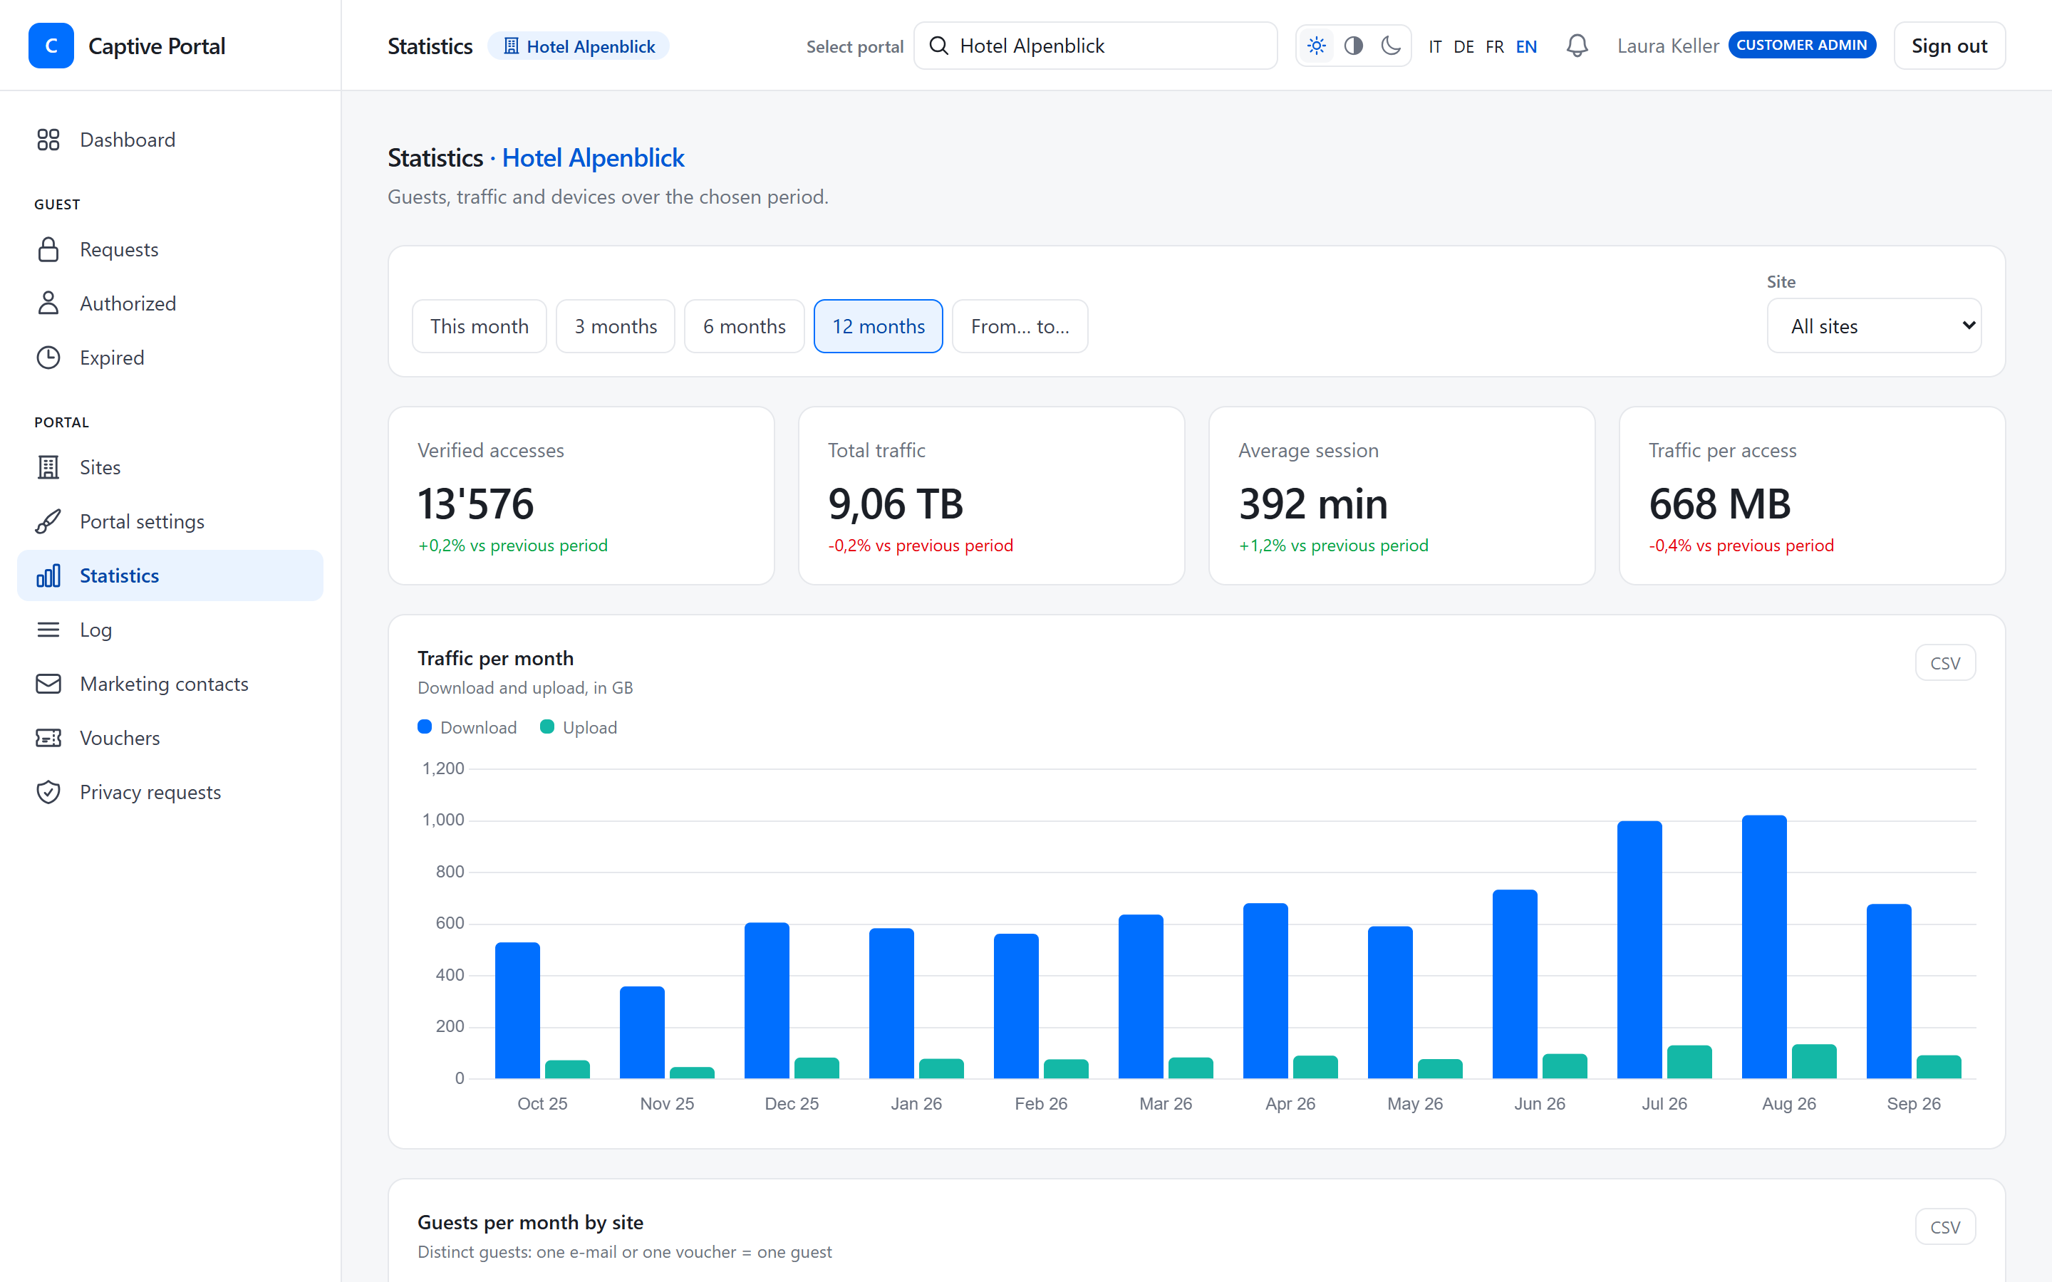Open Authorized in sidebar
The height and width of the screenshot is (1282, 2052).
(x=170, y=303)
